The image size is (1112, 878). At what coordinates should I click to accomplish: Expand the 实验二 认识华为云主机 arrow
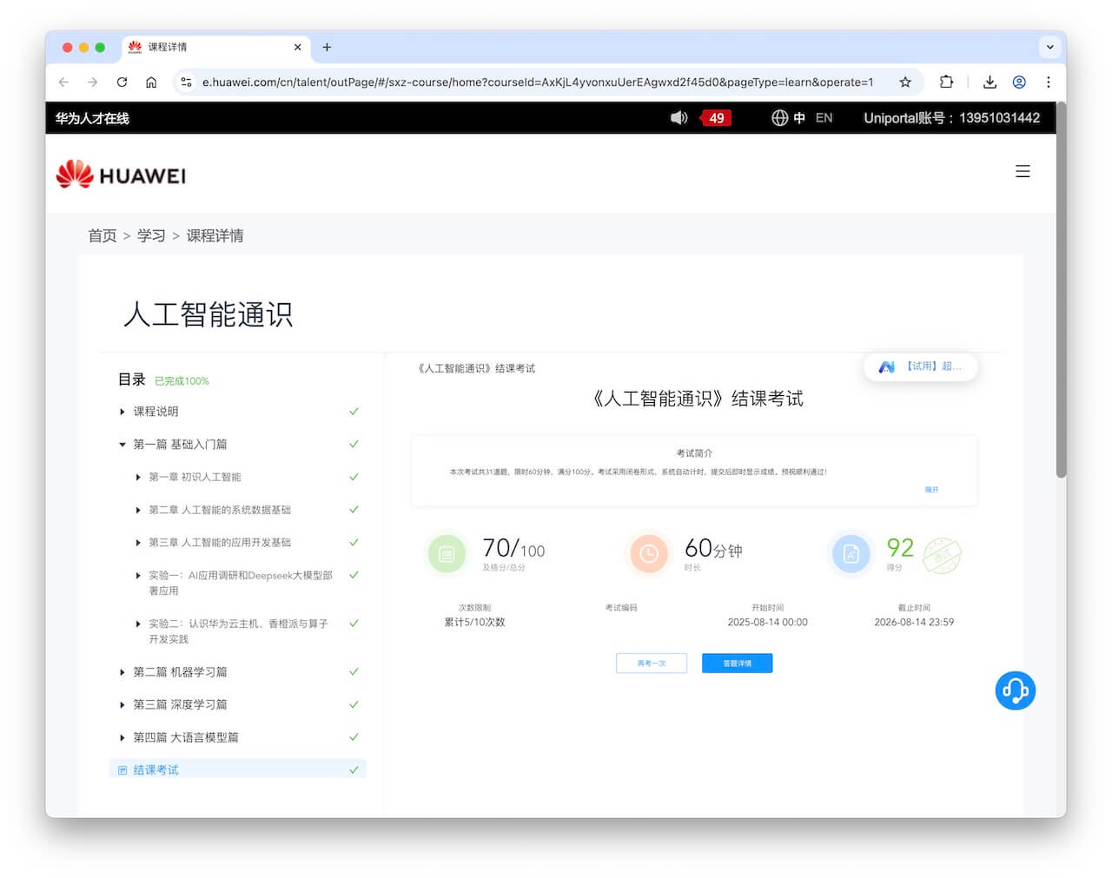(x=137, y=624)
